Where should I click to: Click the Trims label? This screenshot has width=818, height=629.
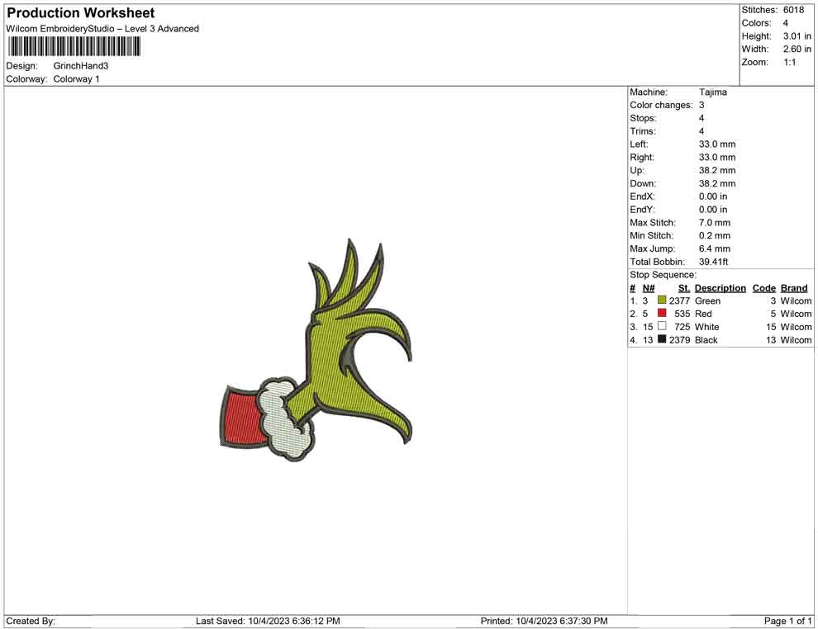[643, 131]
